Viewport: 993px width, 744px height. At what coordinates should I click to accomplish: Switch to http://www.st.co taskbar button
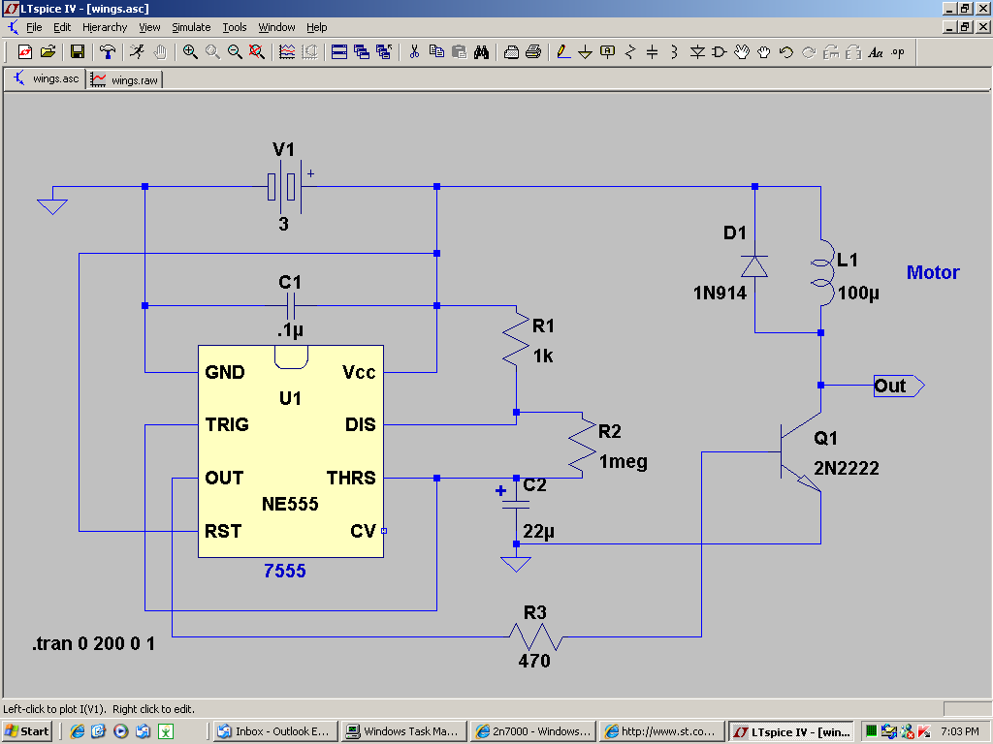[662, 731]
